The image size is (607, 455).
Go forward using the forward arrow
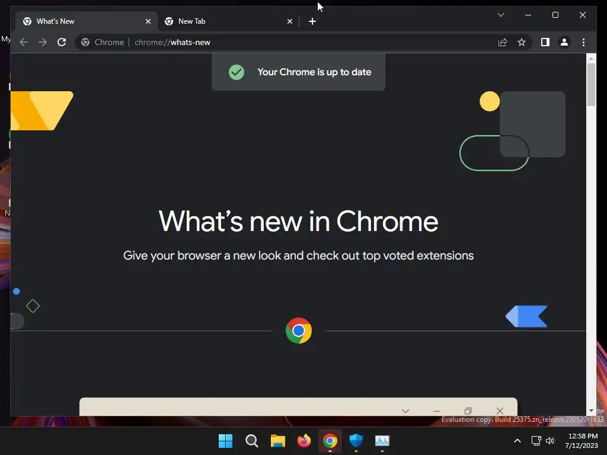tap(43, 42)
